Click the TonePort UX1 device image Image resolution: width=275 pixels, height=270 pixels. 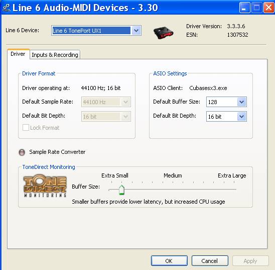163,33
